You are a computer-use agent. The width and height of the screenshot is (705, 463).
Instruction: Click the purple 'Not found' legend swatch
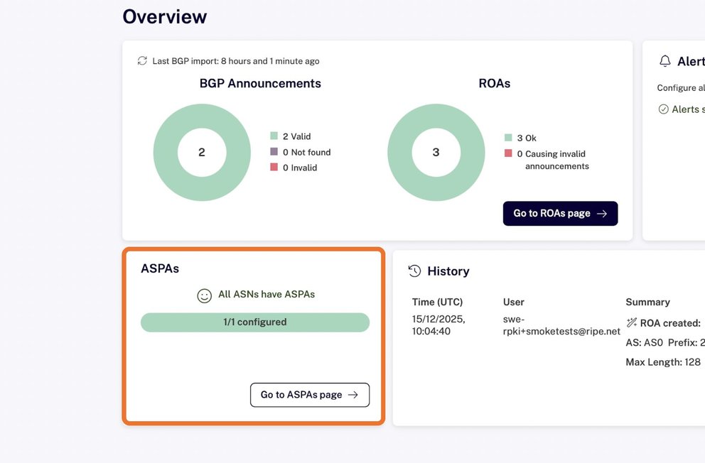click(274, 152)
